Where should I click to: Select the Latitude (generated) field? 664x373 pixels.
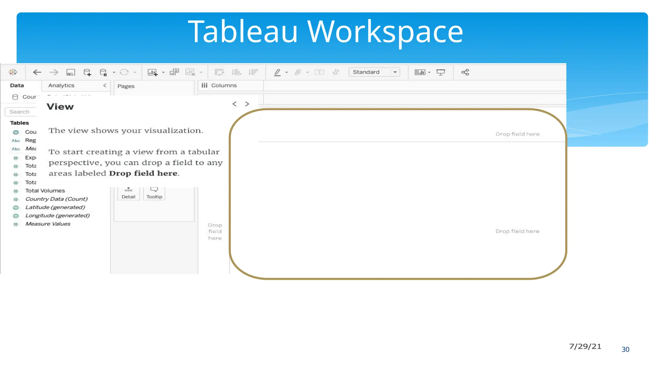point(55,207)
